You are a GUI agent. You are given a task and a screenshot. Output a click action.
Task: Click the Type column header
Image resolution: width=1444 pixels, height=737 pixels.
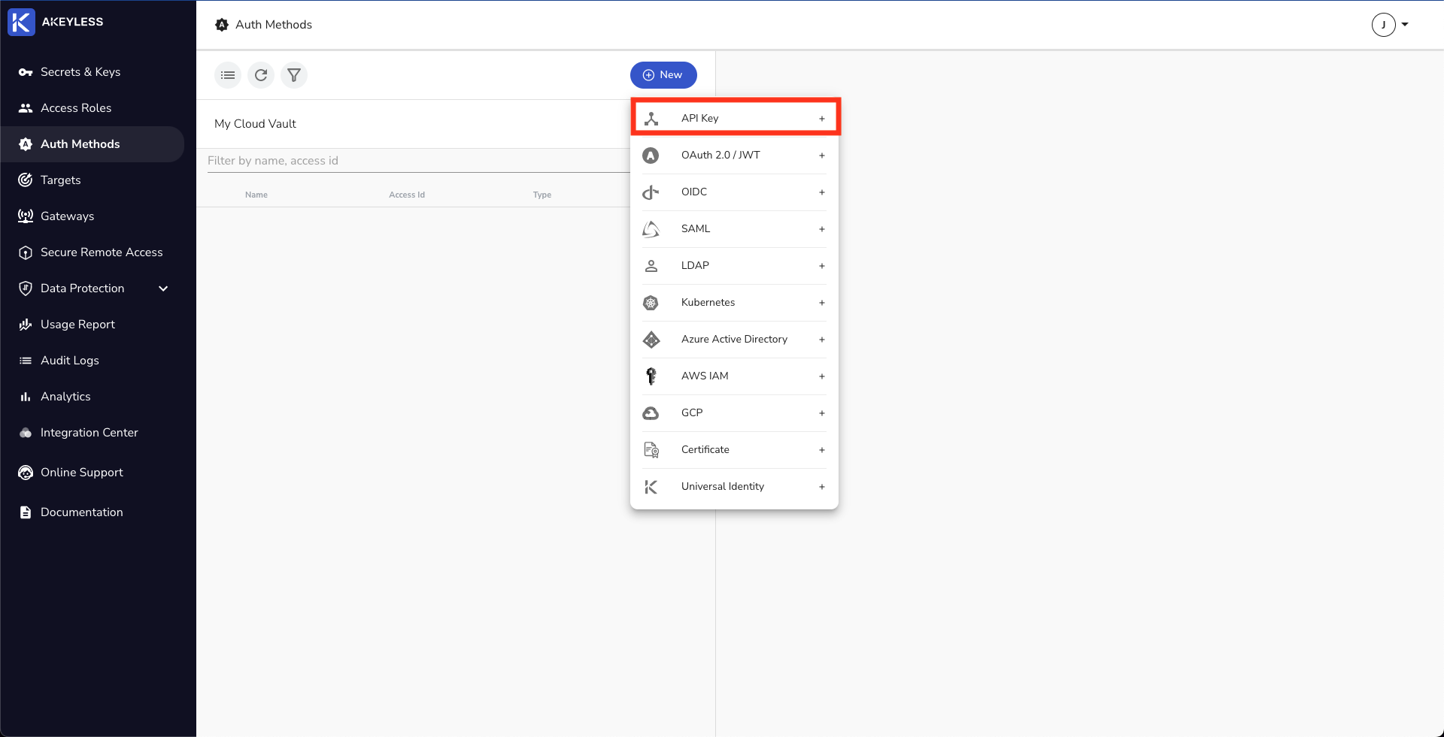coord(542,195)
